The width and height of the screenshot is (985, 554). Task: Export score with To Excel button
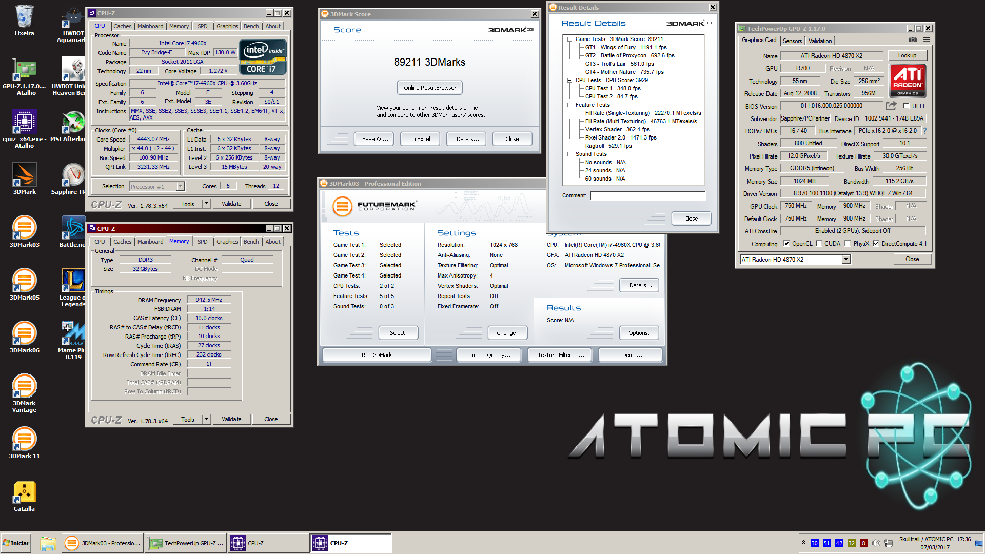(x=420, y=139)
